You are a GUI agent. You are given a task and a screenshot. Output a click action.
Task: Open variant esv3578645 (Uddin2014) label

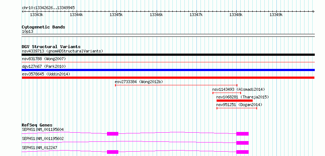pos(46,74)
